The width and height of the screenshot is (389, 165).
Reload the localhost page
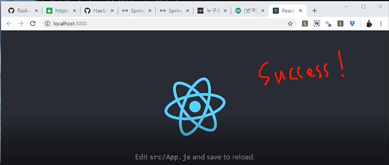(32, 24)
